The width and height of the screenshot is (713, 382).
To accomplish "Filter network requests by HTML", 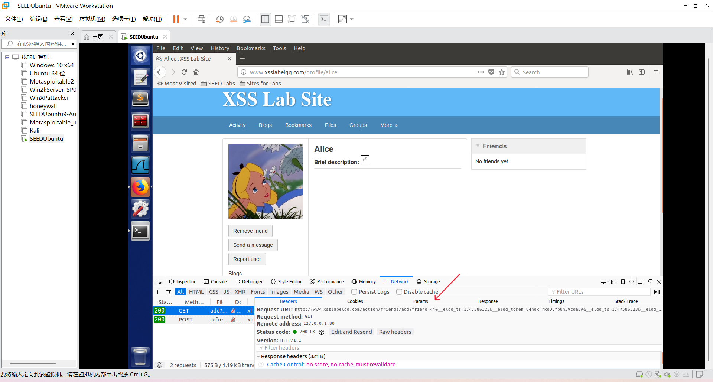I will [196, 292].
